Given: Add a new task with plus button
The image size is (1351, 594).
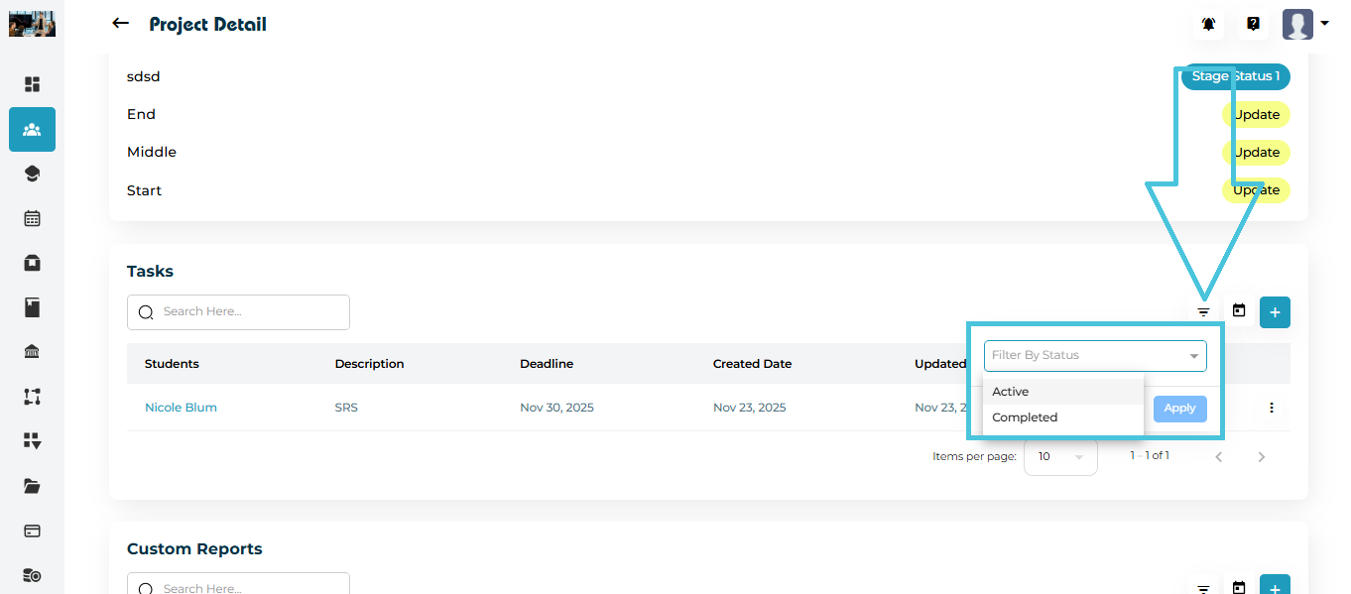Looking at the screenshot, I should pyautogui.click(x=1275, y=312).
